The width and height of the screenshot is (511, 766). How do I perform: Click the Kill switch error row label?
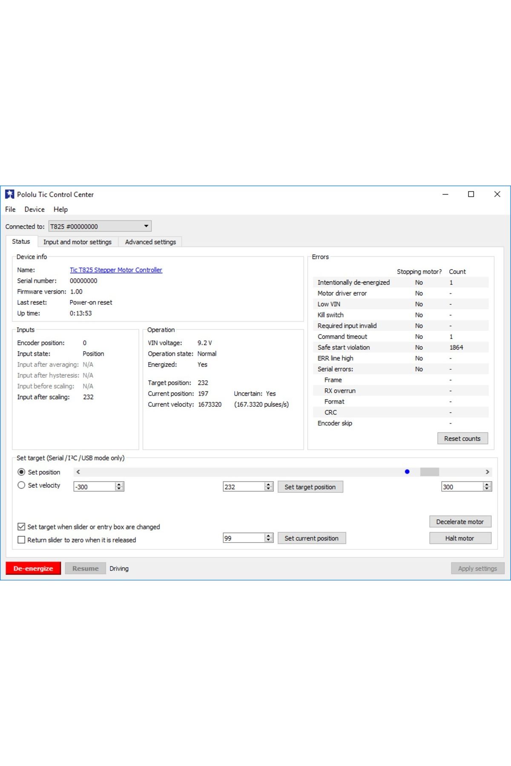pos(330,315)
